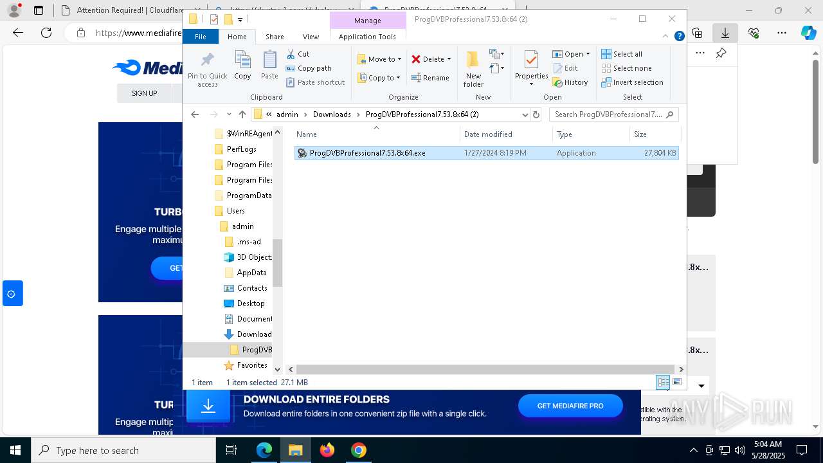823x463 pixels.
Task: Click Pin to Quick access icon
Action: click(x=207, y=68)
